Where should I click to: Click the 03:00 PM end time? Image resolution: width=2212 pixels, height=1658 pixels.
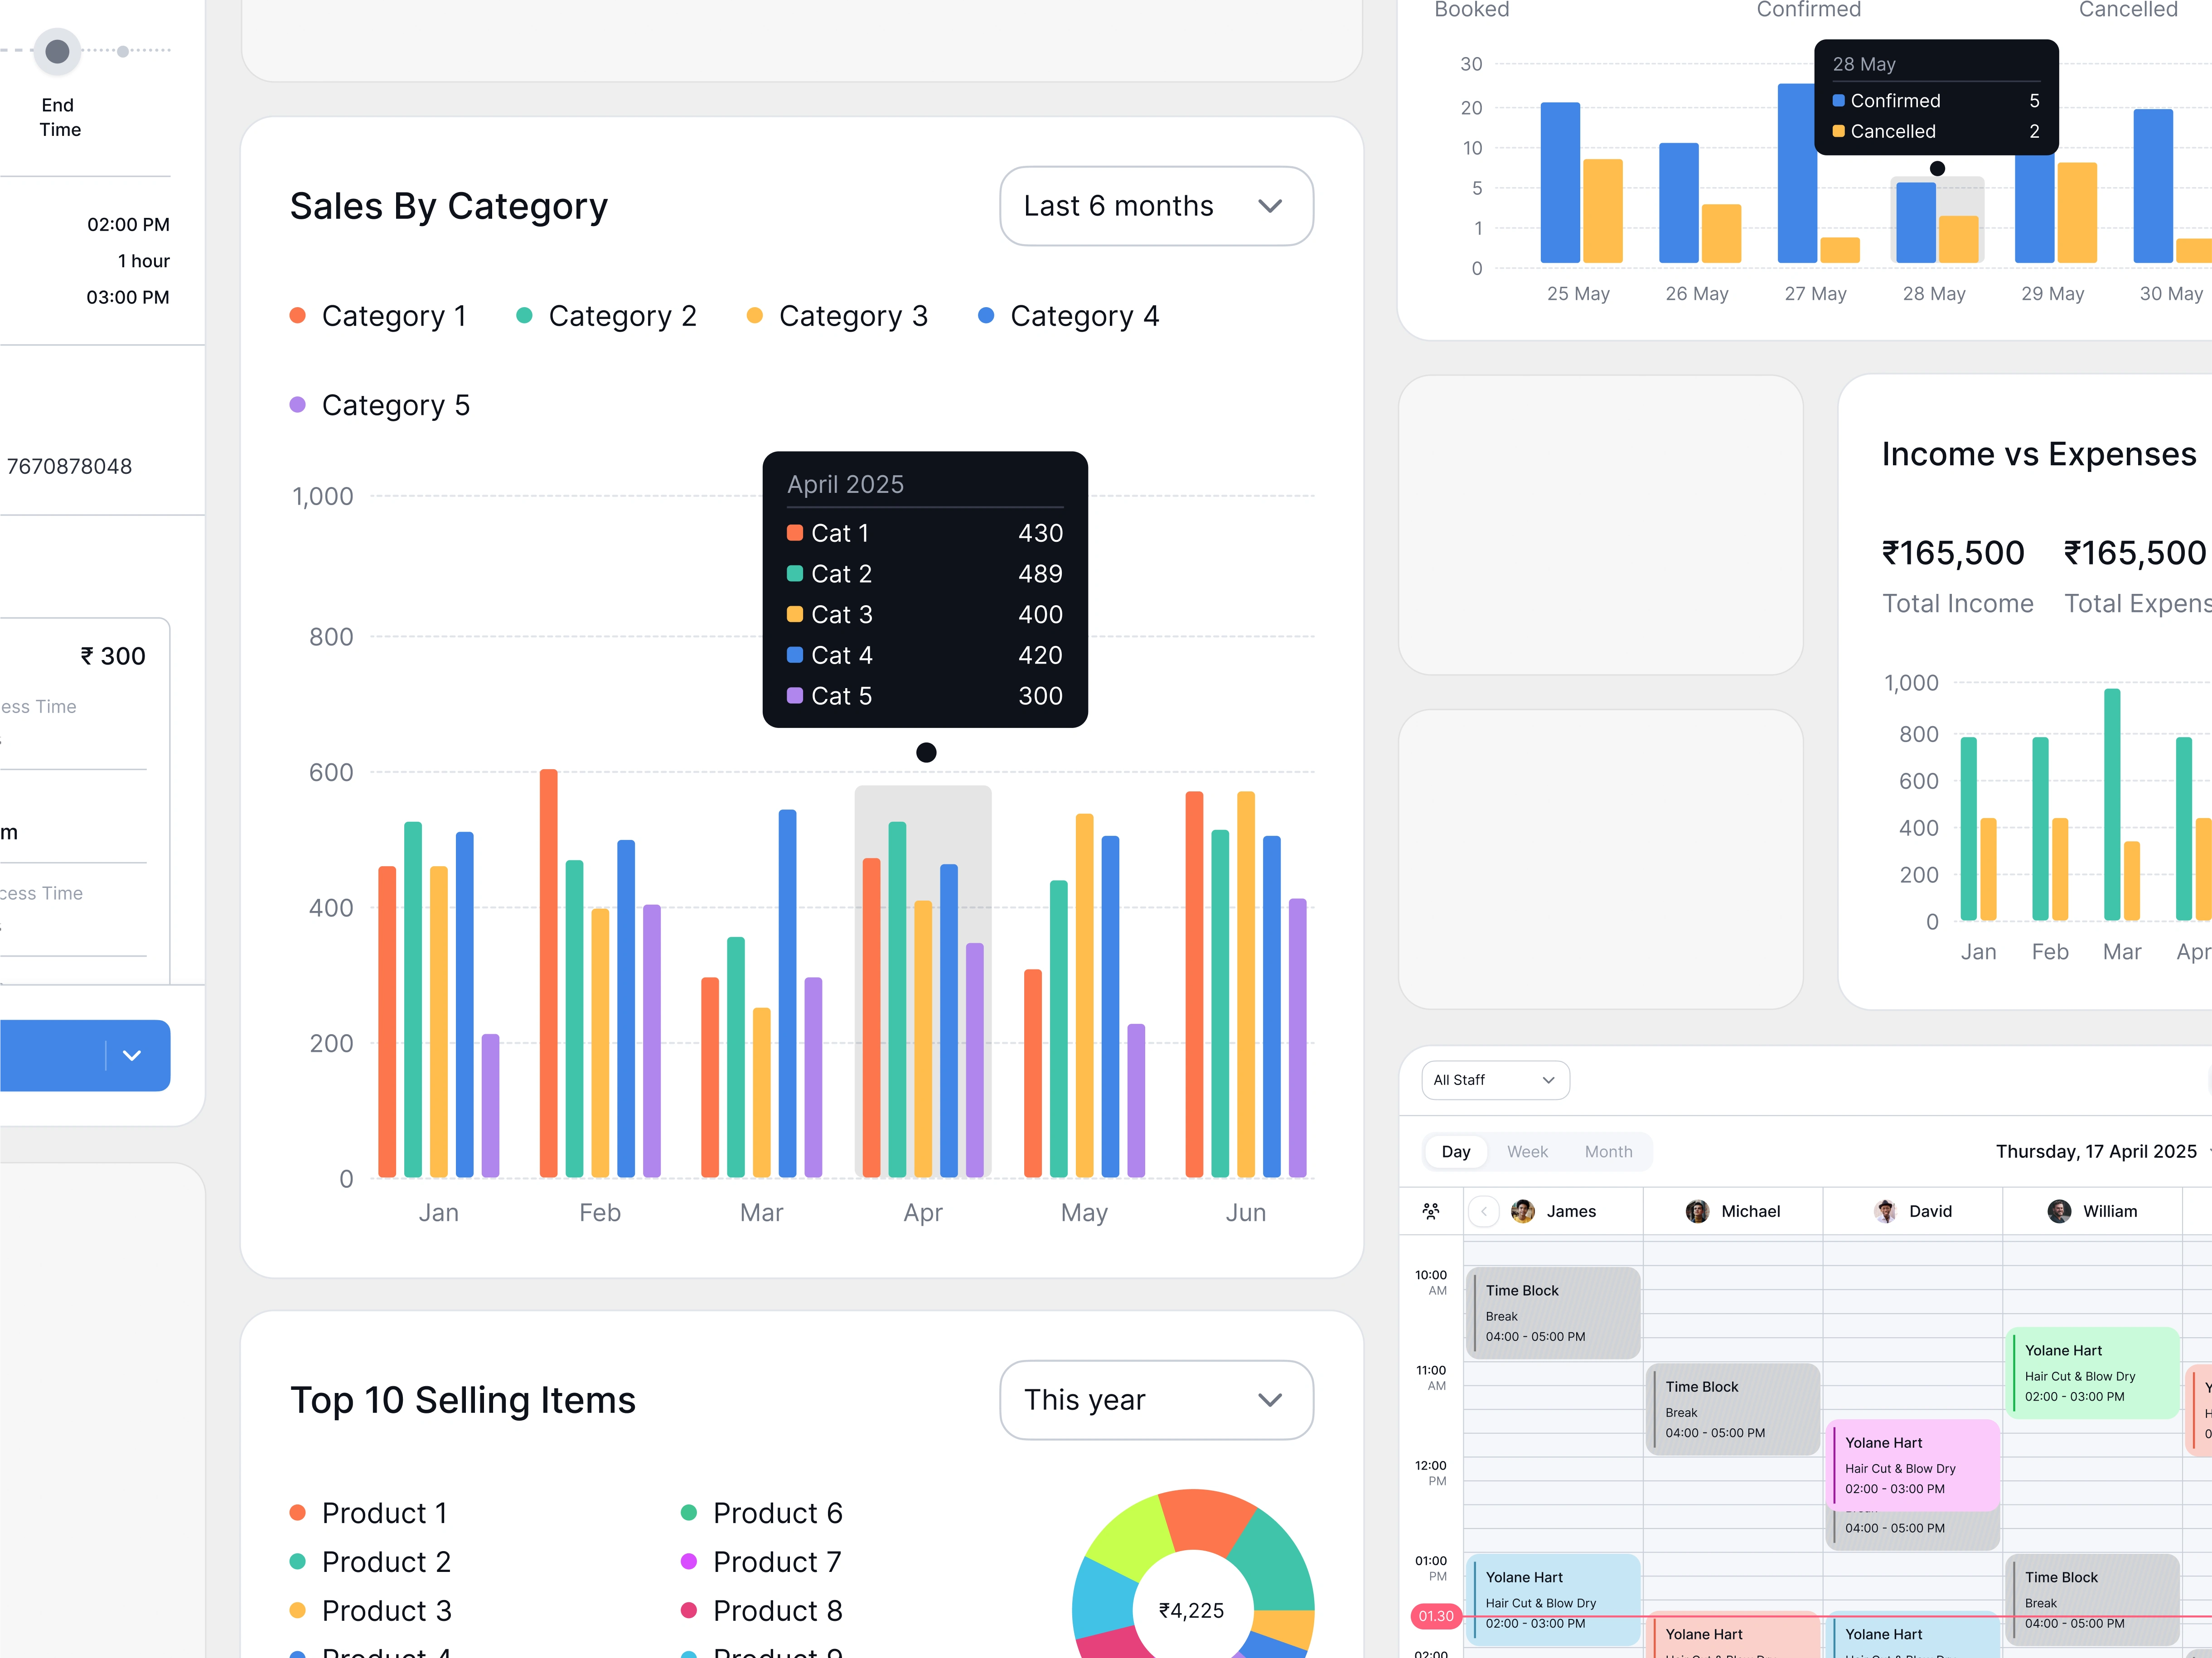[x=128, y=297]
